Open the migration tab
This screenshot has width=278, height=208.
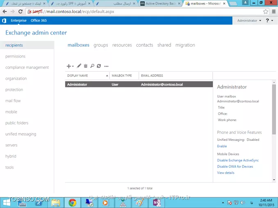[185, 45]
